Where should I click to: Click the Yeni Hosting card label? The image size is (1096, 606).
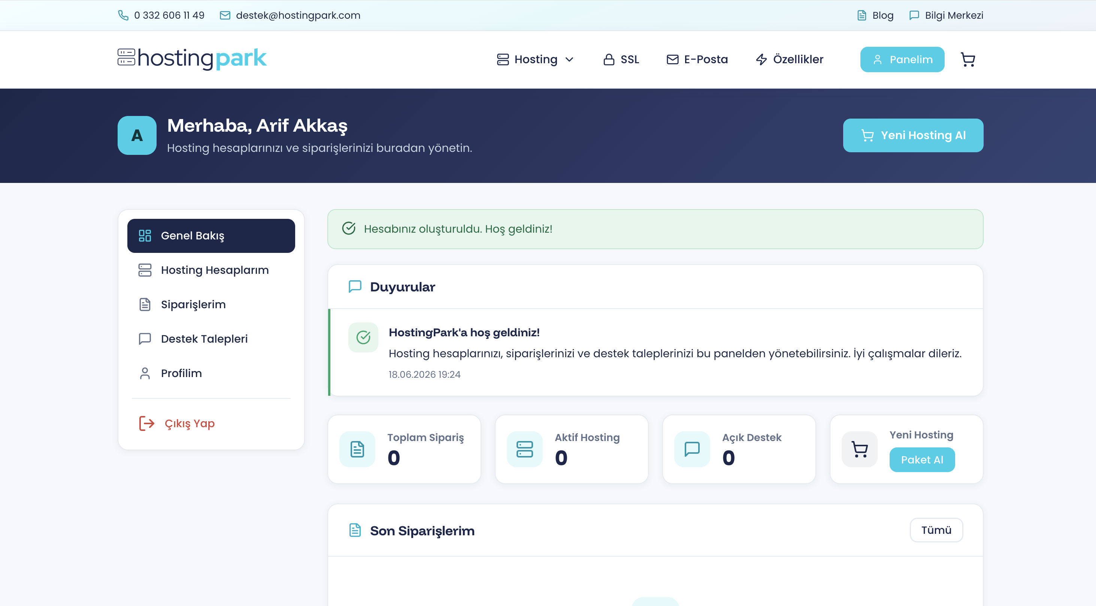point(921,435)
